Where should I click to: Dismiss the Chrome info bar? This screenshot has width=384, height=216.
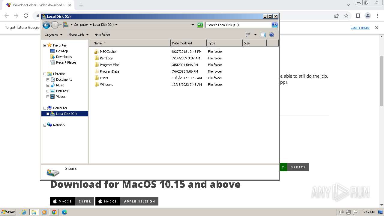[x=377, y=28]
